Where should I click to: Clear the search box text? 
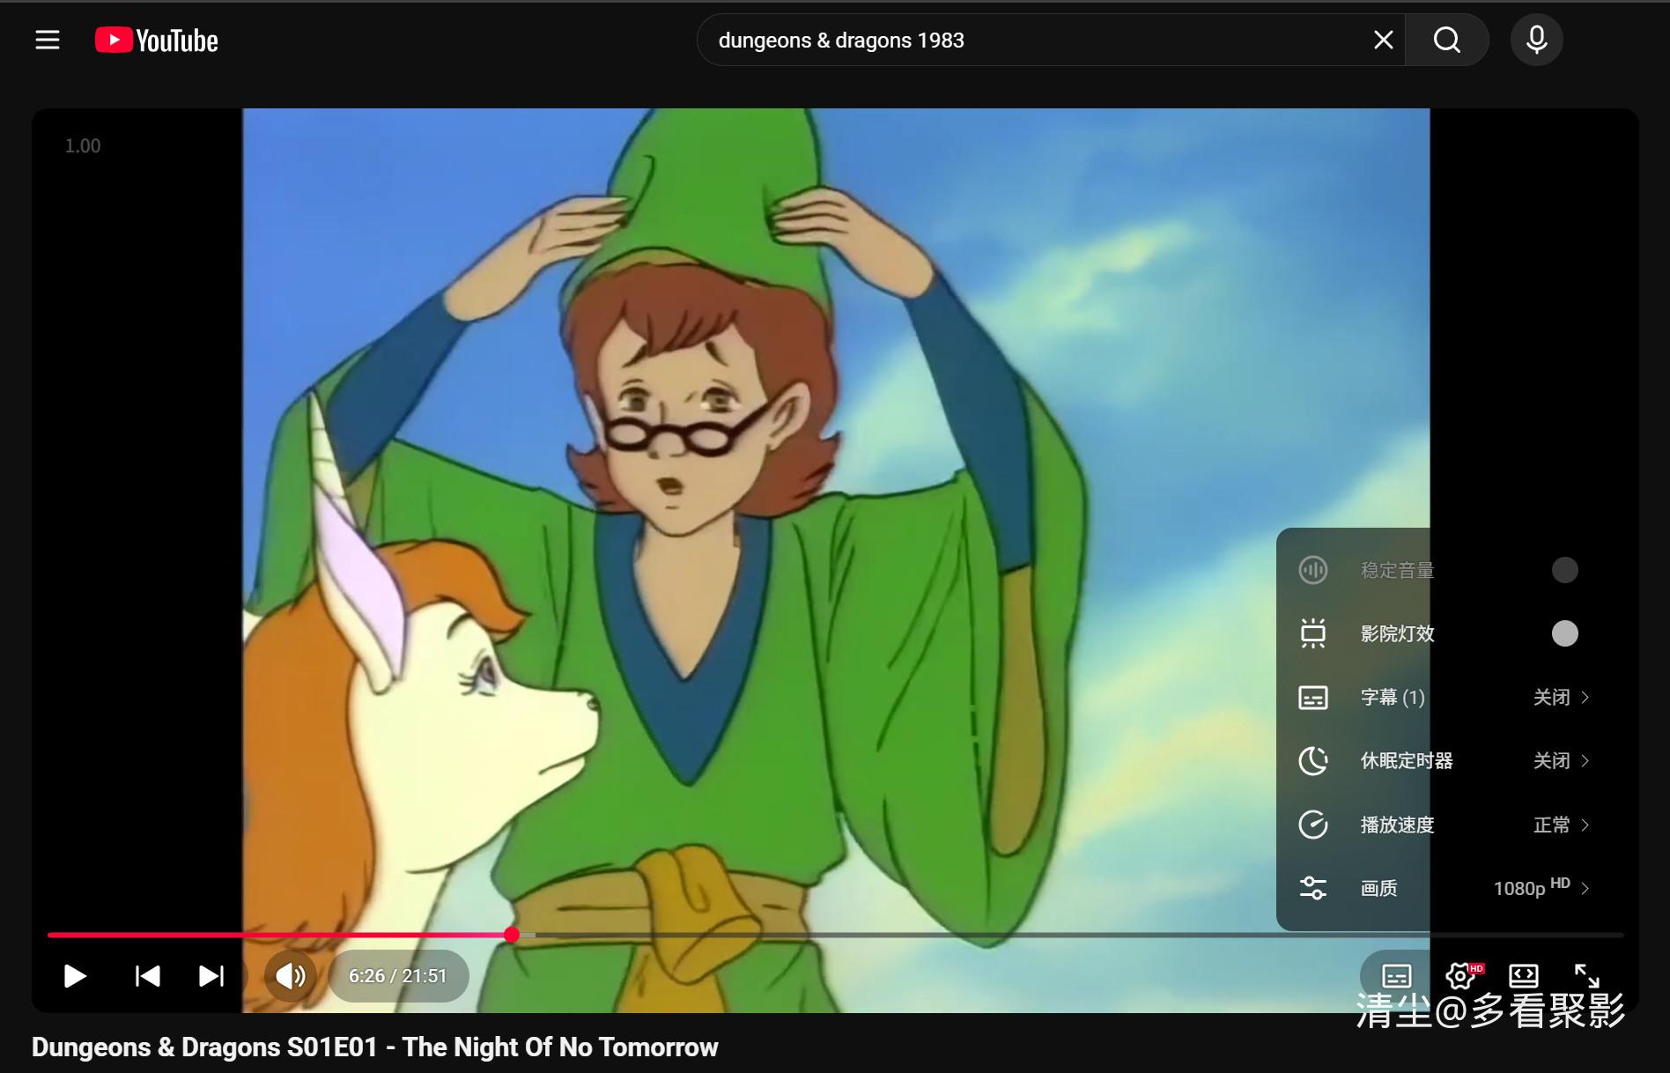pos(1383,41)
